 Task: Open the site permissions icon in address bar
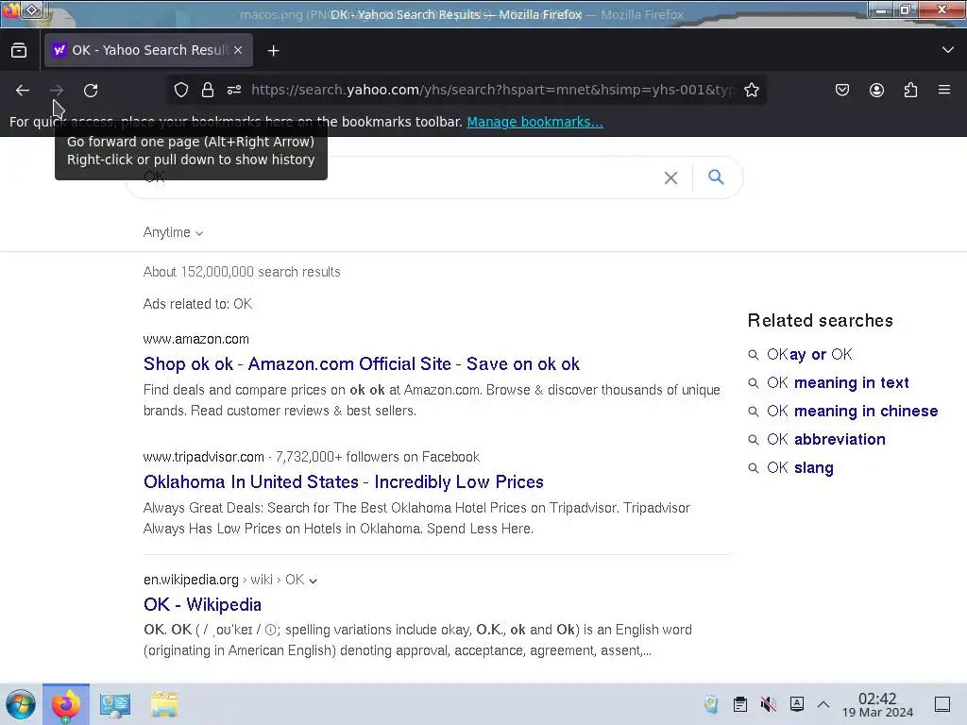click(x=234, y=90)
